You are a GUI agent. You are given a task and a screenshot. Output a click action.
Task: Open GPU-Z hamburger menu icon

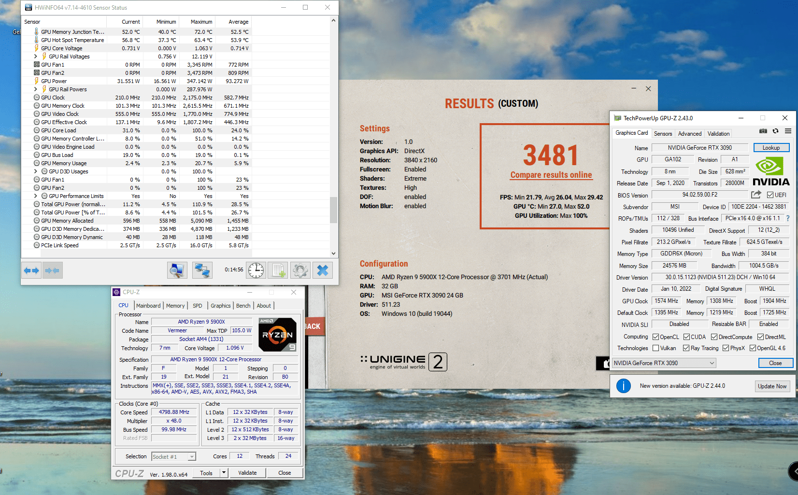click(788, 131)
